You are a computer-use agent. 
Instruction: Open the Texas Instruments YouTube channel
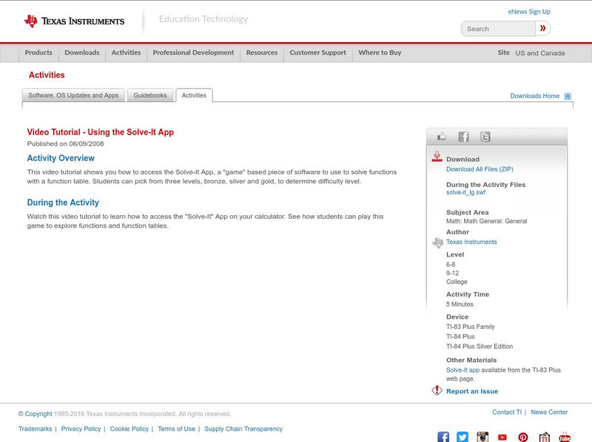tap(503, 437)
